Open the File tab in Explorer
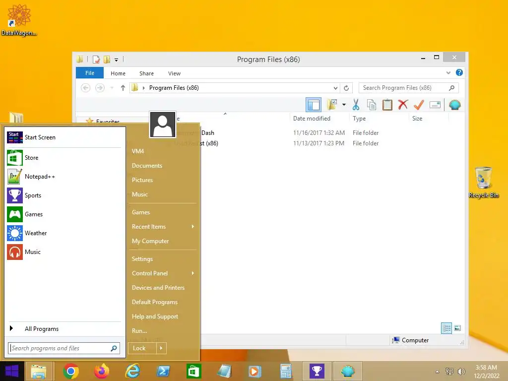Screen dimensions: 508x381 (90, 73)
